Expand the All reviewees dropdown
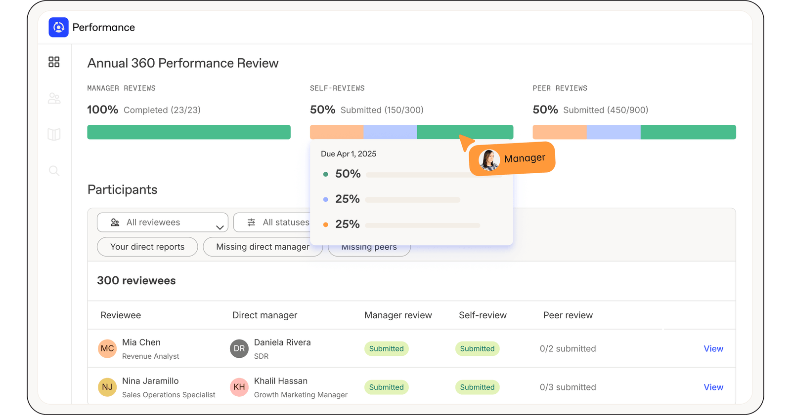The height and width of the screenshot is (415, 791). [162, 223]
